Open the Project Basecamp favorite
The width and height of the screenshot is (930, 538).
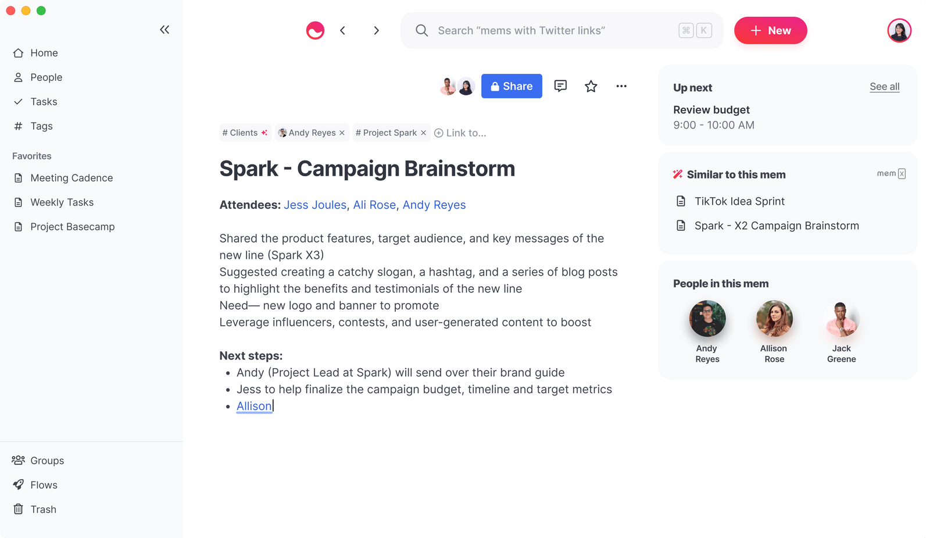coord(72,227)
